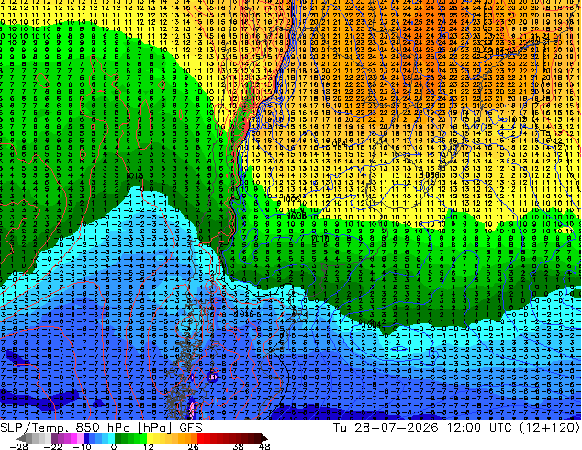Click the '850 hPa' level label
The width and height of the screenshot is (582, 450).
pyautogui.click(x=103, y=428)
